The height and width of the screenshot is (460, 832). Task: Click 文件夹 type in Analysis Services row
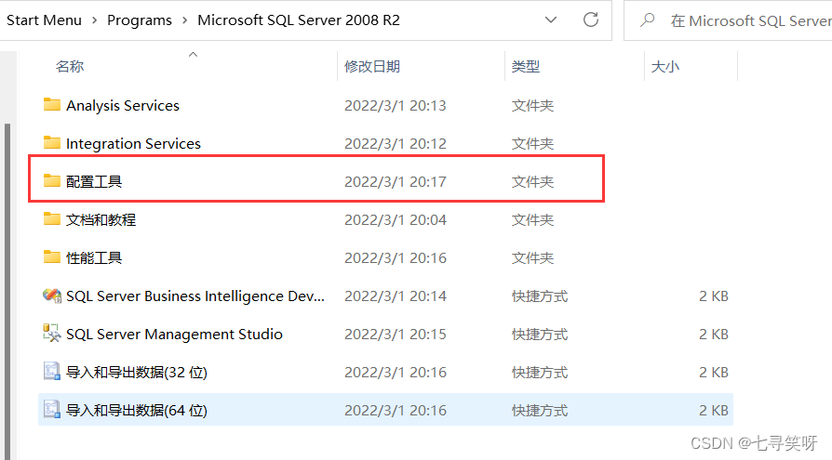tap(532, 105)
